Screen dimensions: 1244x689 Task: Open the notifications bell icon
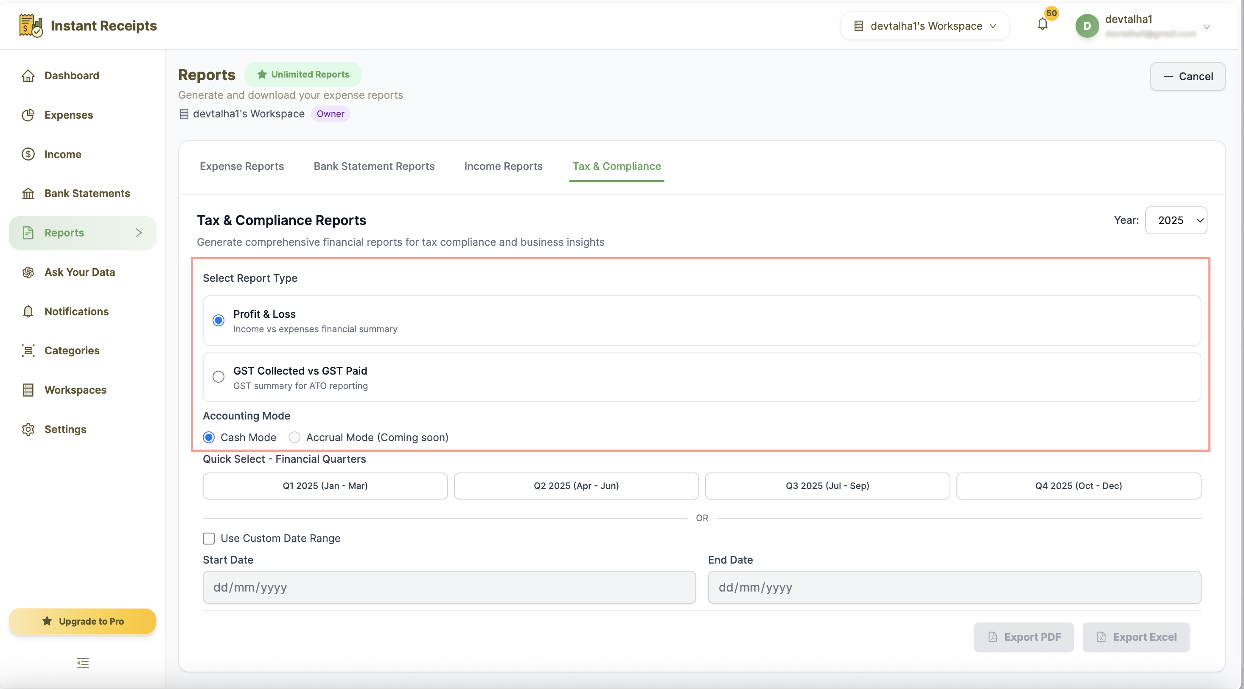coord(1042,24)
